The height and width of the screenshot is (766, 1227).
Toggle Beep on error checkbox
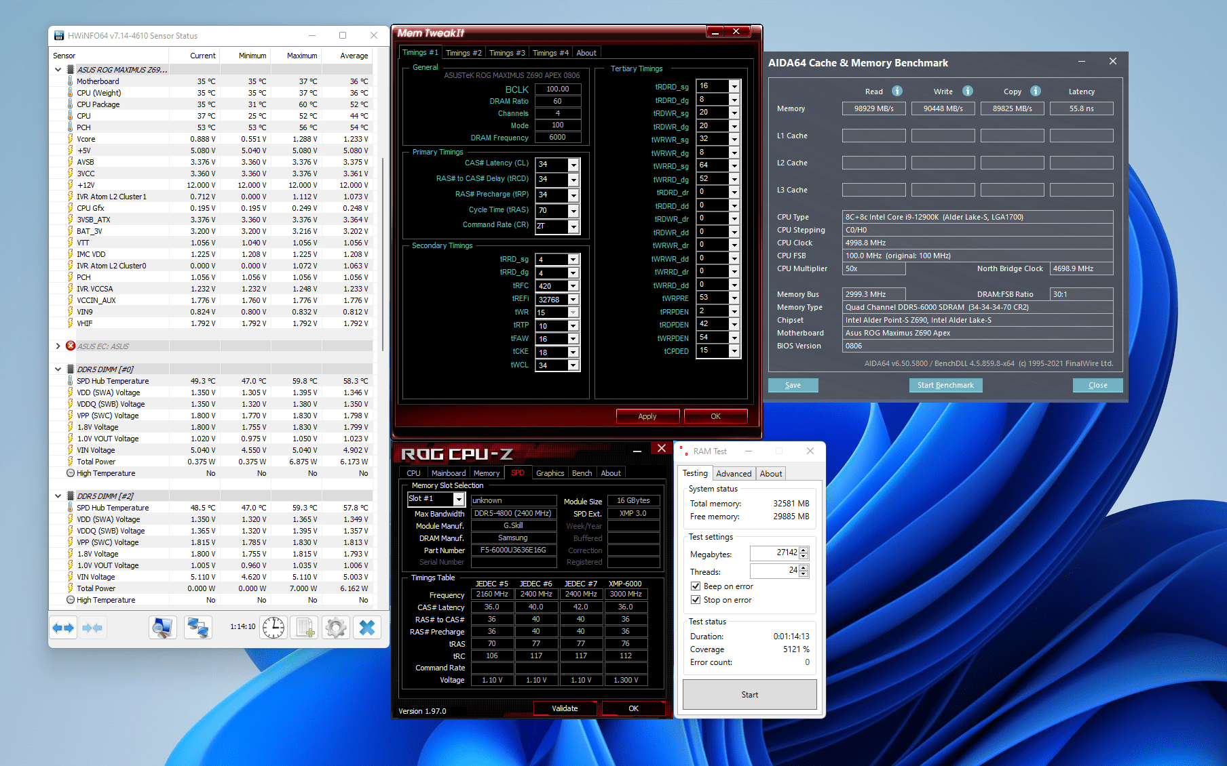(x=696, y=586)
